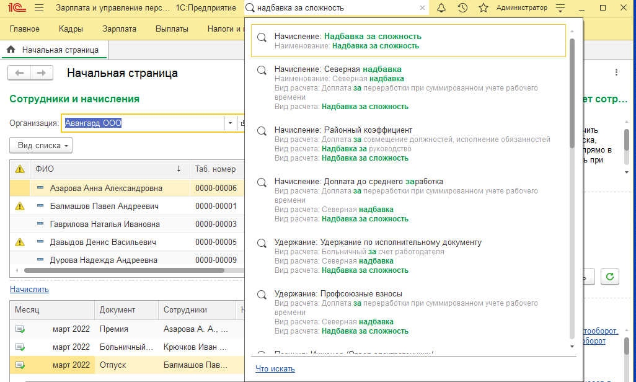Click the Что искать link
This screenshot has height=382, width=636.
[x=275, y=369]
